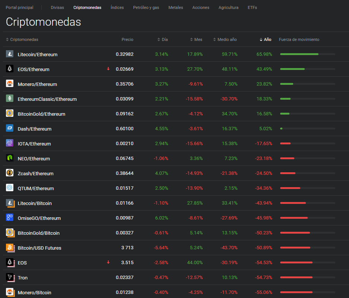This screenshot has width=349, height=298.
Task: Switch to the Índices tab
Action: tap(117, 7)
